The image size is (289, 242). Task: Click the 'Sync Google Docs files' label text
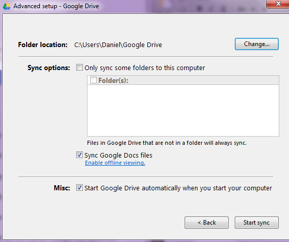(118, 156)
